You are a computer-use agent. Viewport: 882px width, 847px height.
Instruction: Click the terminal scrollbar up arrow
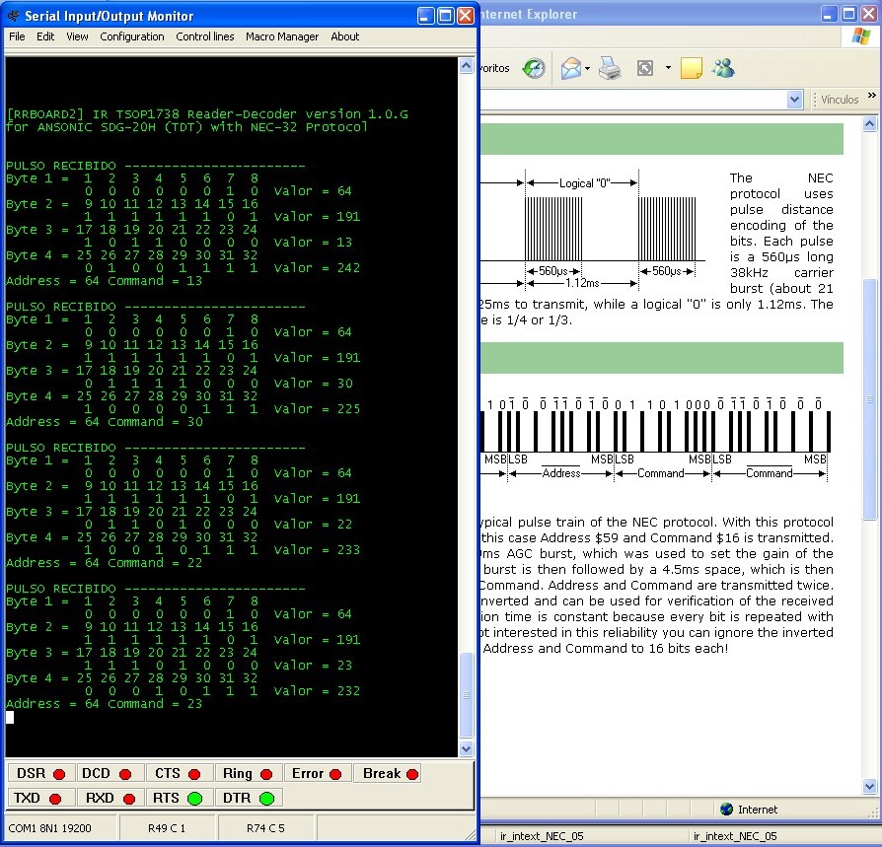click(467, 66)
